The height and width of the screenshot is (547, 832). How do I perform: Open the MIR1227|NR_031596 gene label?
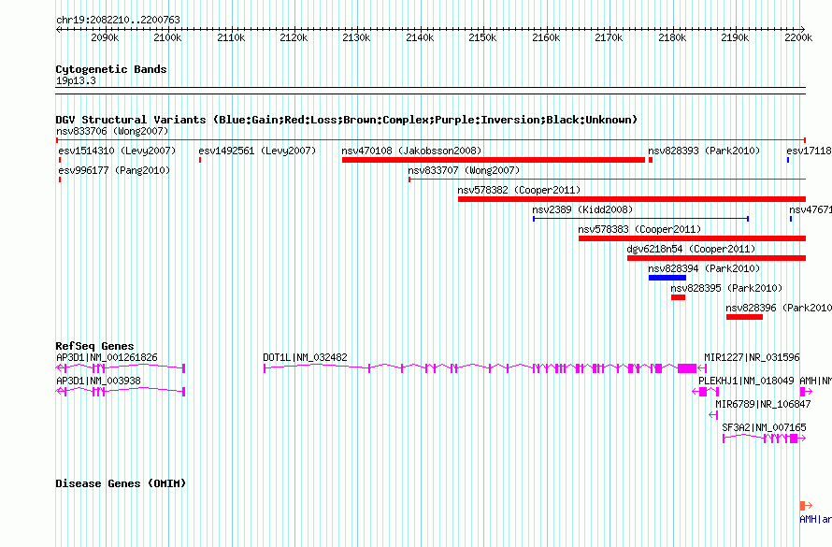(x=752, y=357)
